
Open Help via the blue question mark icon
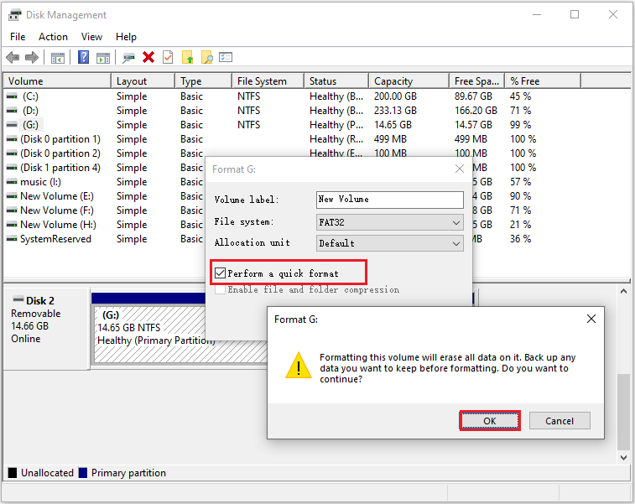coord(83,57)
